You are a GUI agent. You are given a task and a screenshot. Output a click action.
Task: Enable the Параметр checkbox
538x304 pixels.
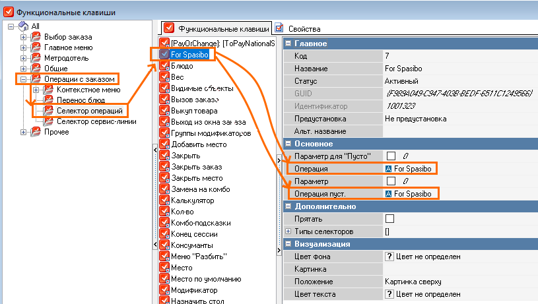(391, 181)
